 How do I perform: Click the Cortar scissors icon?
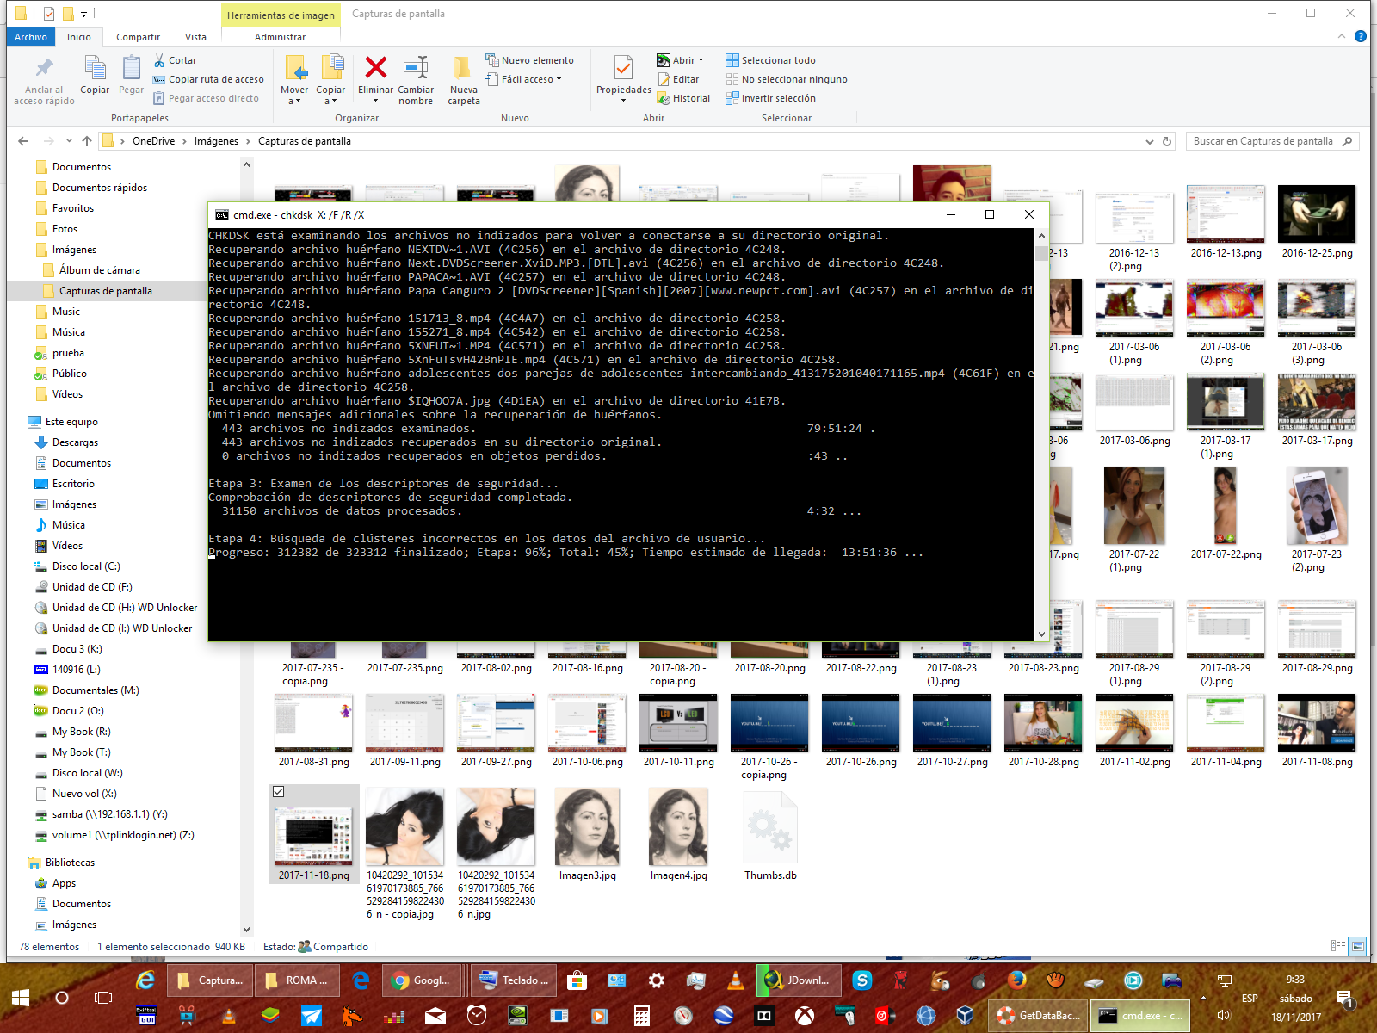click(x=159, y=60)
